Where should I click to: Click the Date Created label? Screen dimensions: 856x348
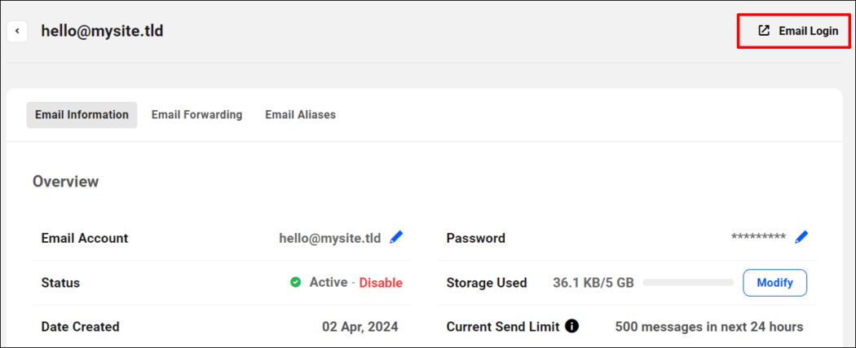(x=80, y=327)
